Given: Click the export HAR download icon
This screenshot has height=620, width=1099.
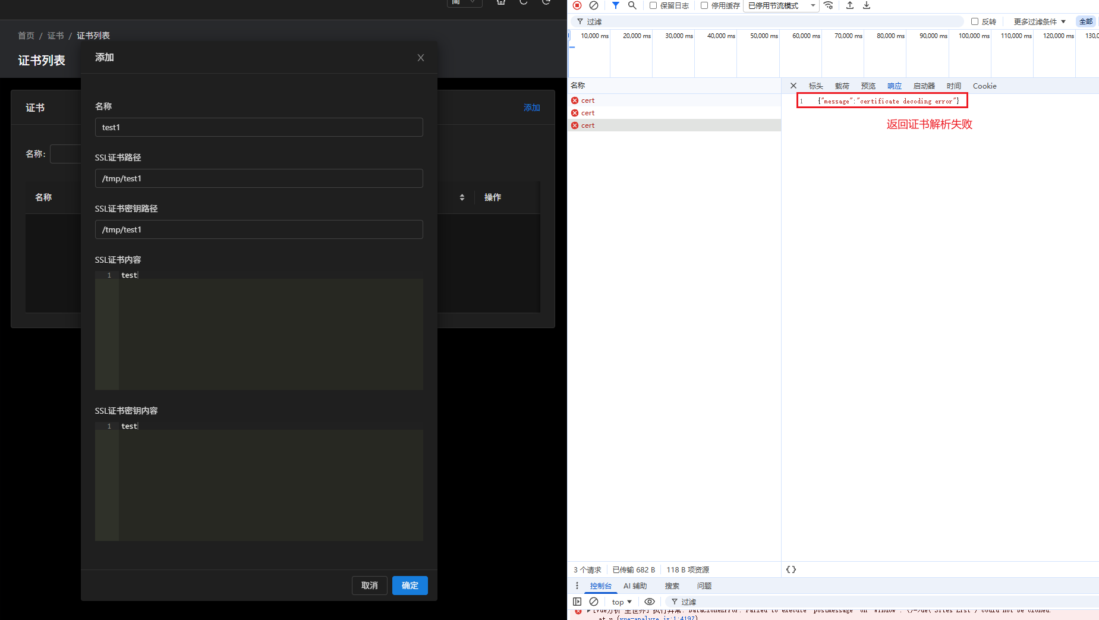Looking at the screenshot, I should pos(867,5).
